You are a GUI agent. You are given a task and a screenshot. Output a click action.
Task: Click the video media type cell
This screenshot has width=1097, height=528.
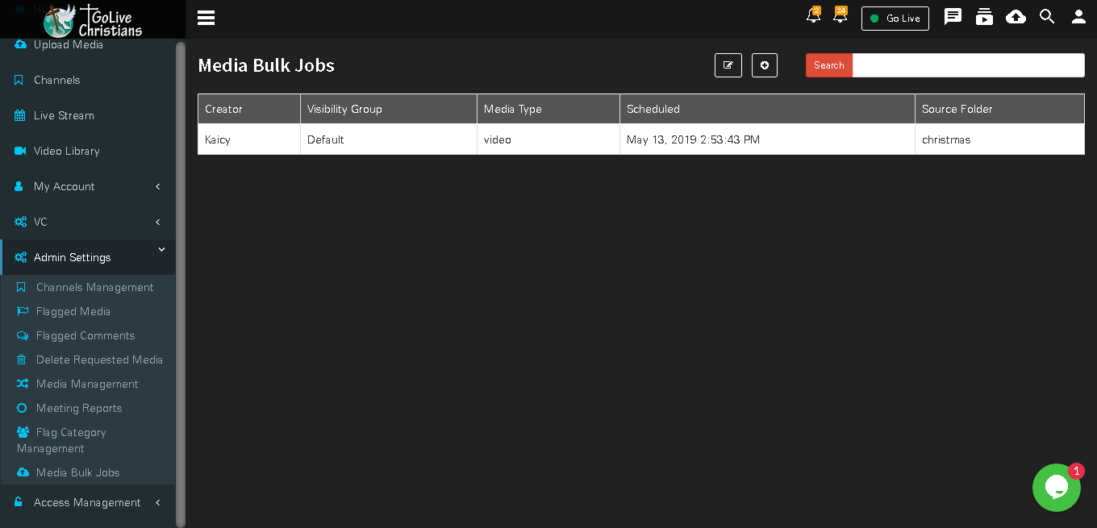pyautogui.click(x=548, y=139)
